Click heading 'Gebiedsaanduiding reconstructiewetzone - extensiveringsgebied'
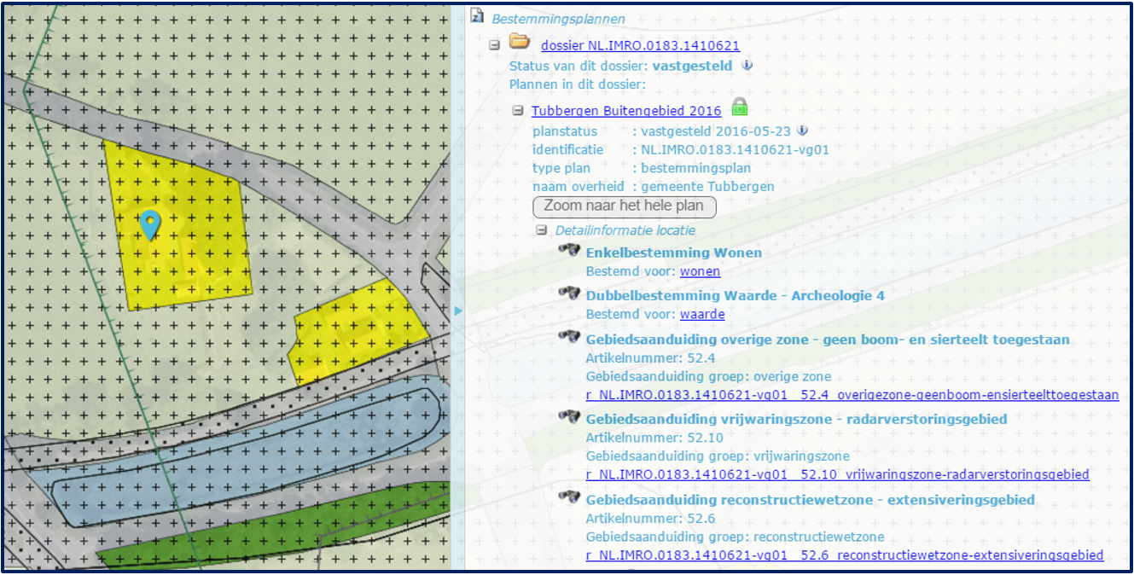 pos(811,500)
